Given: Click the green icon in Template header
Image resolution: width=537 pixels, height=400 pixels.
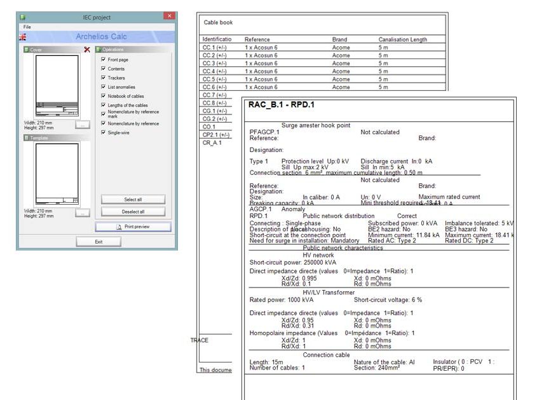Looking at the screenshot, I should click(x=26, y=138).
